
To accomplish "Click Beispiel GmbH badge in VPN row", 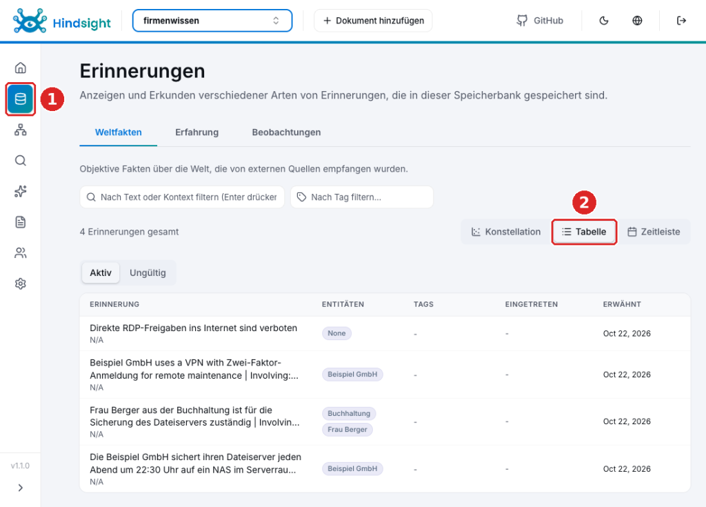I will coord(352,375).
